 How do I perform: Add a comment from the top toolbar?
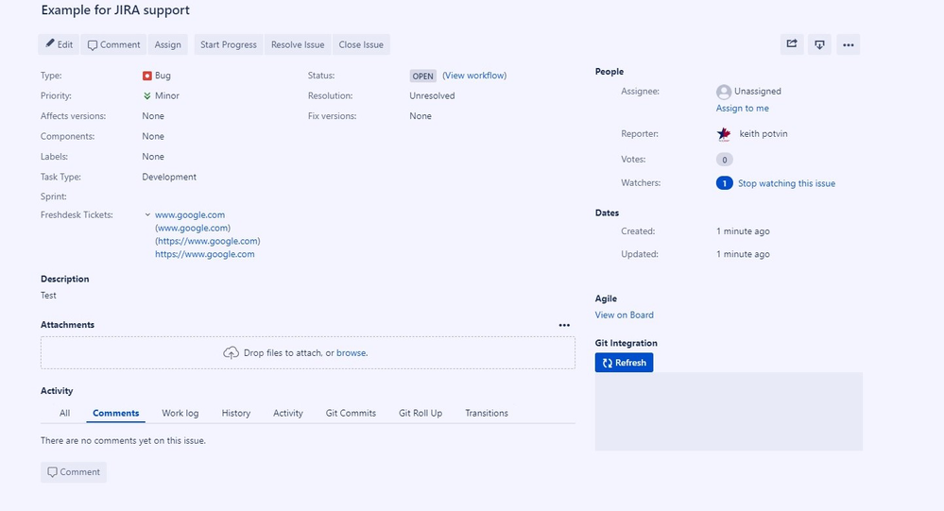click(113, 44)
